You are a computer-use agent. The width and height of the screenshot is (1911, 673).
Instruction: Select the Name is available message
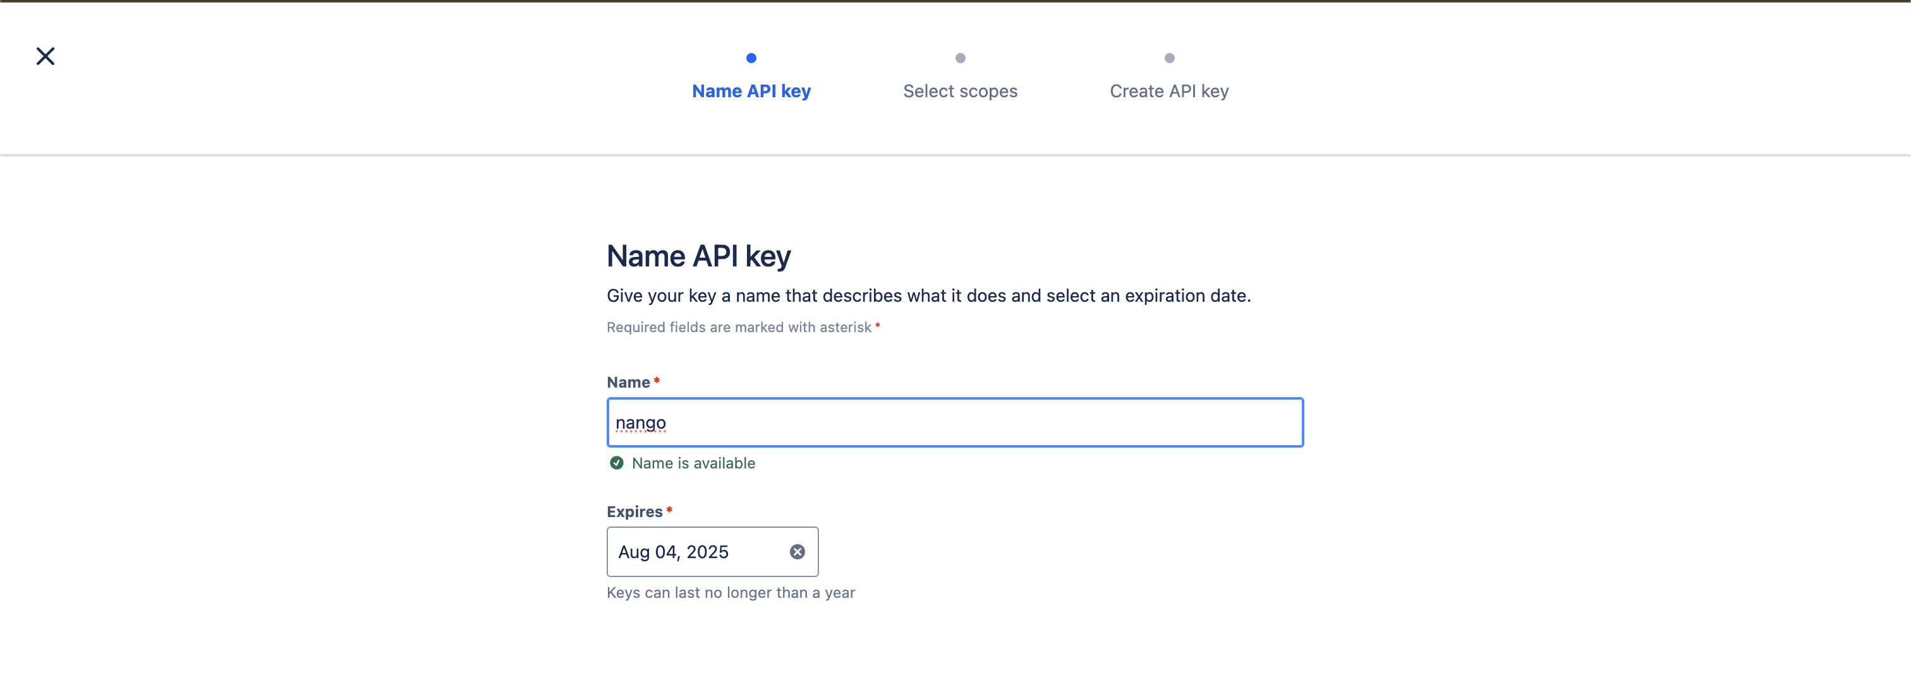point(694,463)
